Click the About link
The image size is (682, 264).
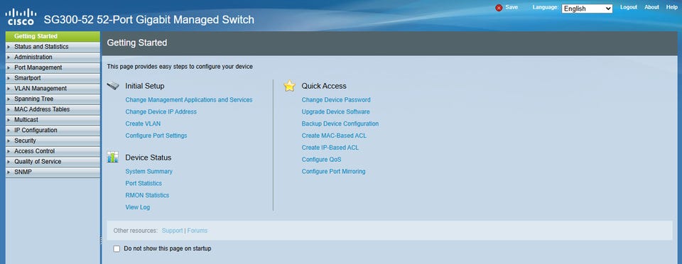point(651,7)
